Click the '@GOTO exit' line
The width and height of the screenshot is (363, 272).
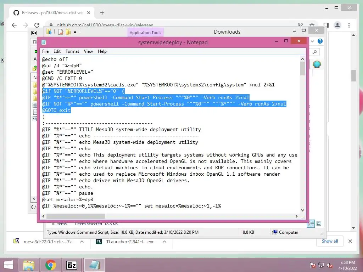pyautogui.click(x=56, y=110)
